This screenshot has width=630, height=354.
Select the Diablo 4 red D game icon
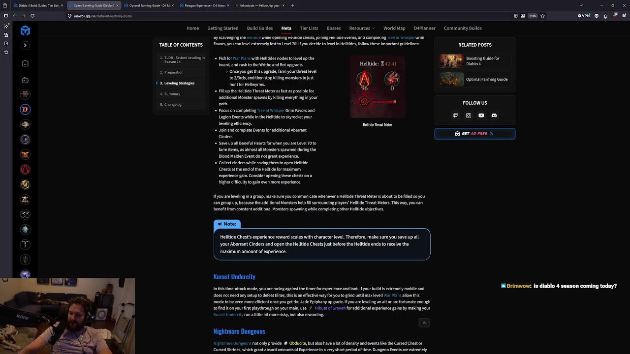point(25,109)
